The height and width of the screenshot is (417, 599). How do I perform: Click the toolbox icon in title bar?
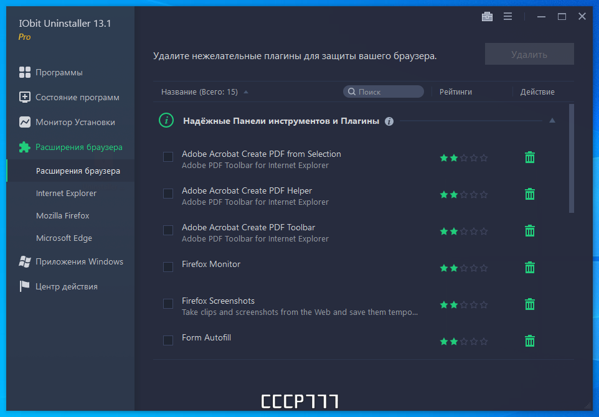pos(487,16)
